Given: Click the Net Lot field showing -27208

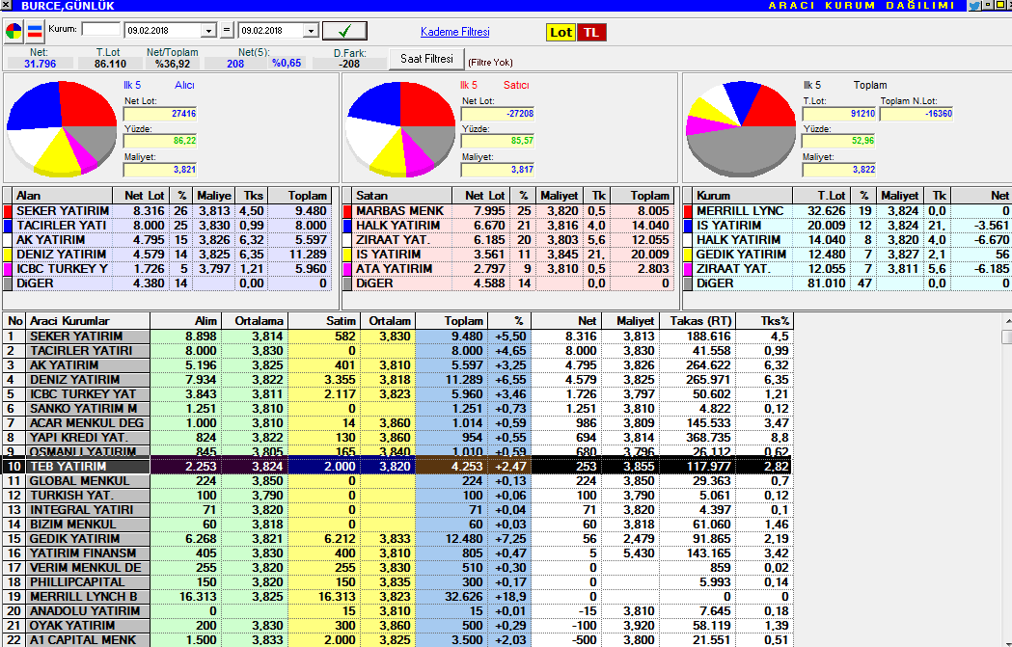Looking at the screenshot, I should pos(498,114).
